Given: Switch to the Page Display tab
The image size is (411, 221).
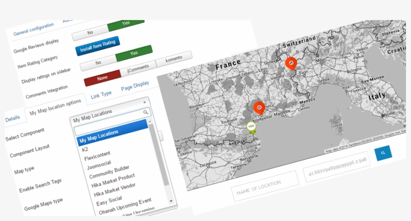Looking at the screenshot, I should 135,86.
